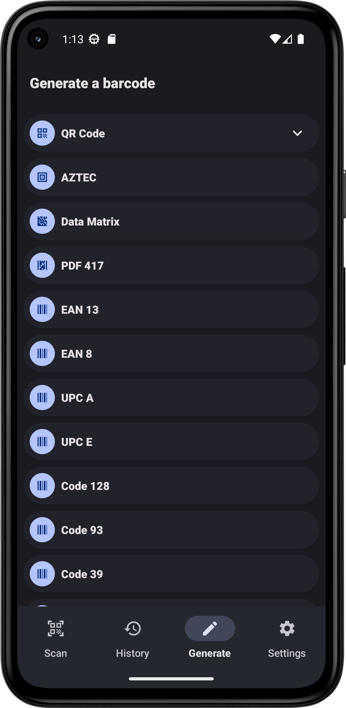Screen dimensions: 346x708
Task: Tap the Code 128 barcode icon
Action: tap(42, 486)
